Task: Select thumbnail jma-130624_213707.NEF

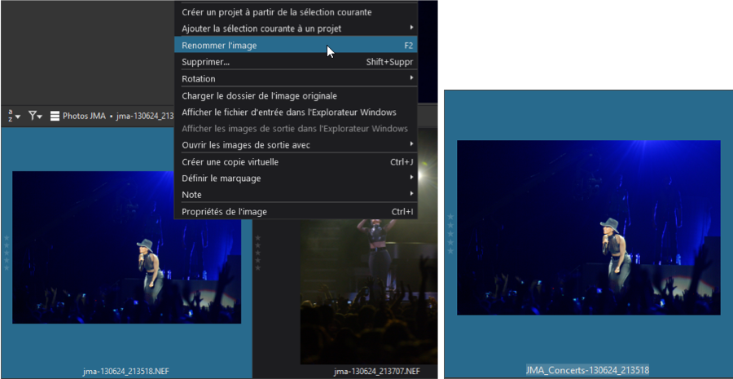Action: (369, 290)
